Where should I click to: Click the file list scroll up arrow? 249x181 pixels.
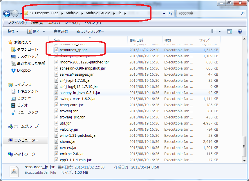click(x=244, y=39)
